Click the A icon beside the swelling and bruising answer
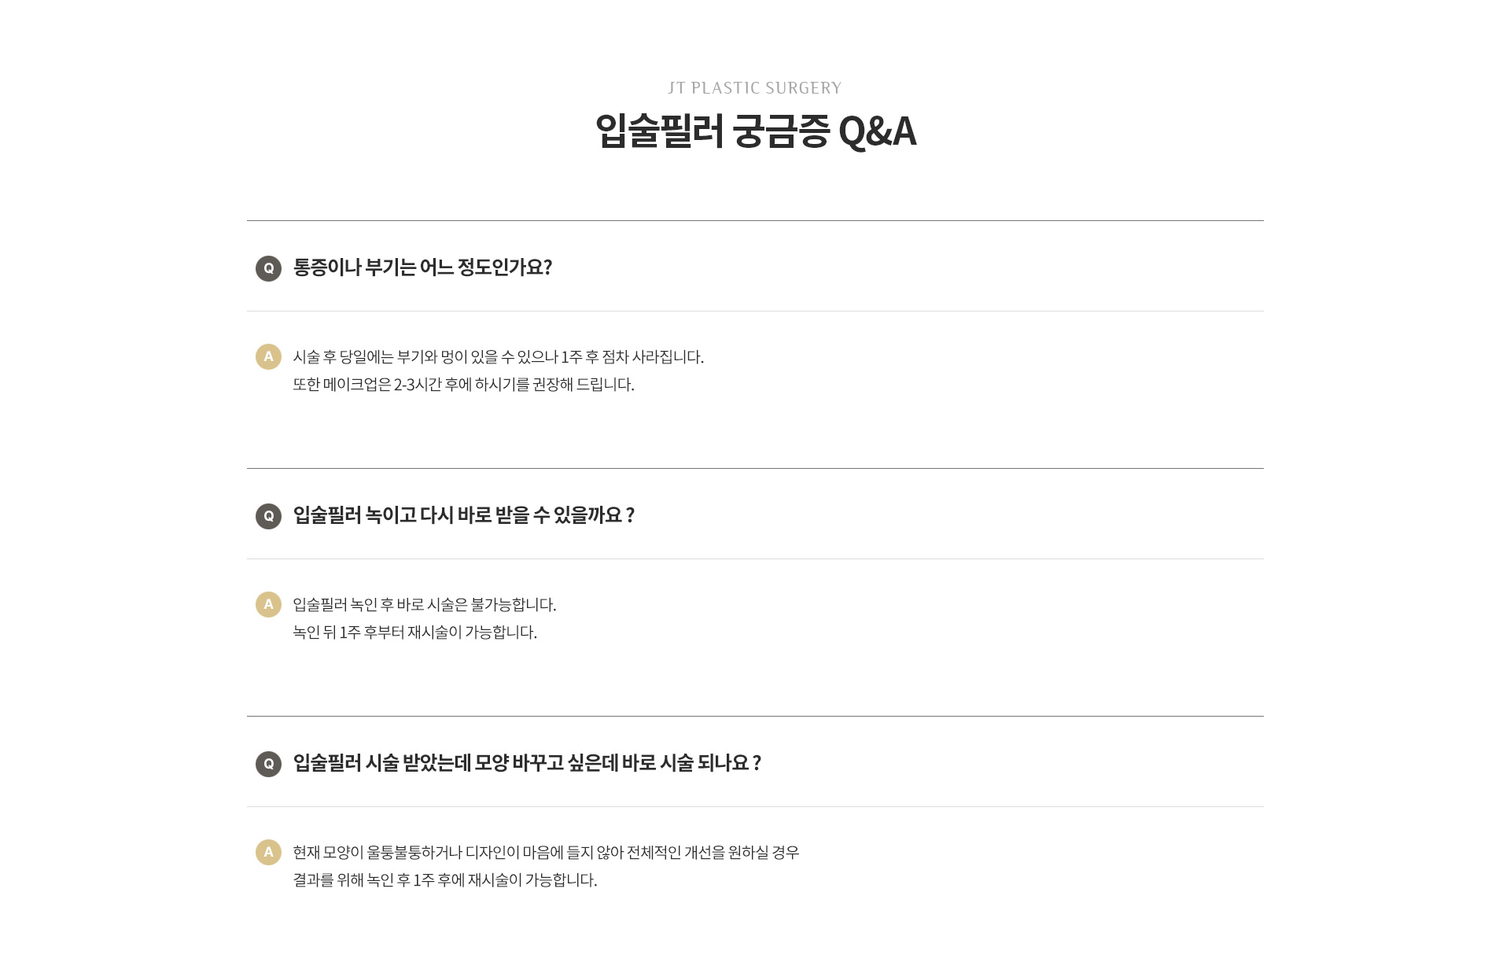Image resolution: width=1510 pixels, height=977 pixels. pos(268,356)
